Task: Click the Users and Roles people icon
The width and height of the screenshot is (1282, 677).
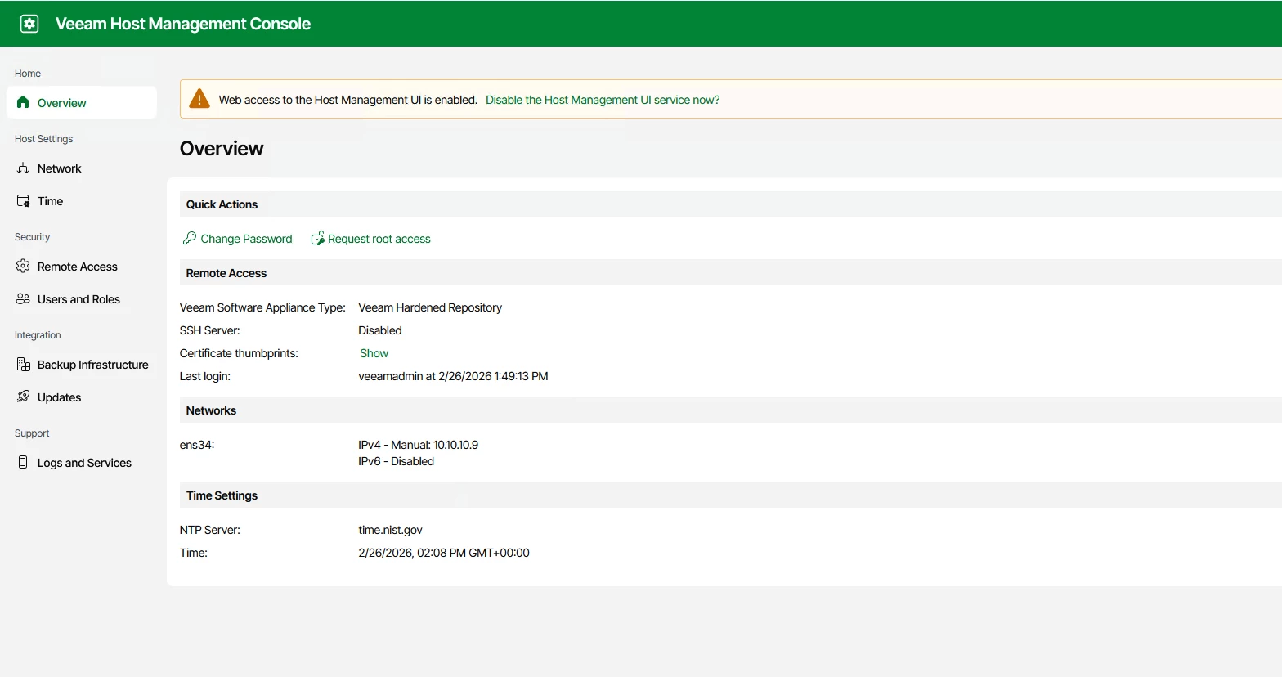Action: 23,299
